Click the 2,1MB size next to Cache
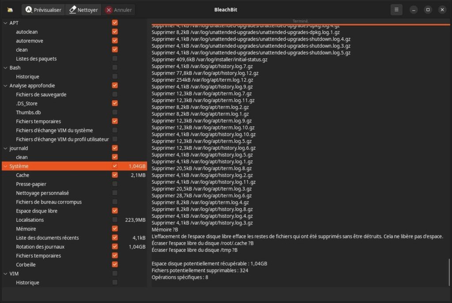 [x=138, y=175]
